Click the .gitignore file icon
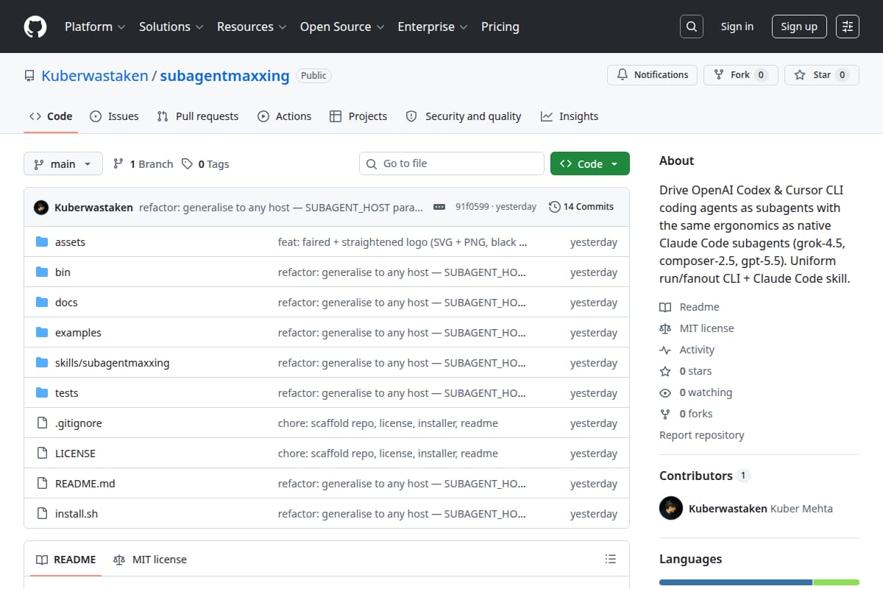 tap(42, 423)
